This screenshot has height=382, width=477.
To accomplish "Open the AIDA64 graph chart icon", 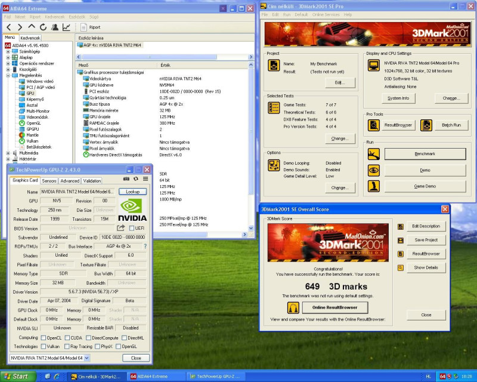I will pyautogui.click(x=66, y=27).
